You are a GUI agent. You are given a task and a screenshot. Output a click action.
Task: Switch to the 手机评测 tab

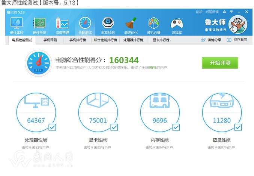click(50, 40)
